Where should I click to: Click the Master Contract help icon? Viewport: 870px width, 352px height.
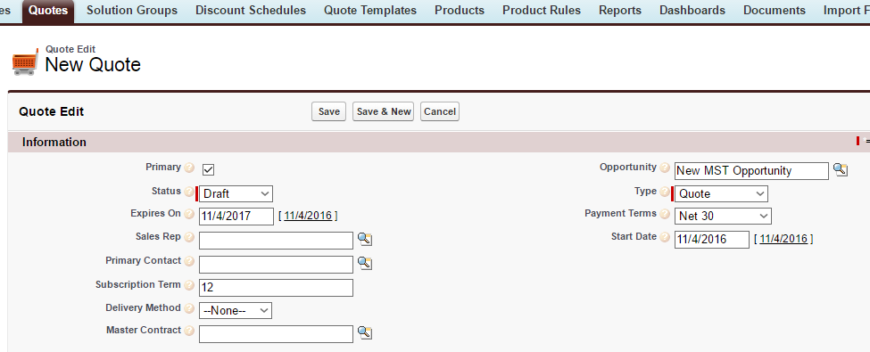click(189, 331)
